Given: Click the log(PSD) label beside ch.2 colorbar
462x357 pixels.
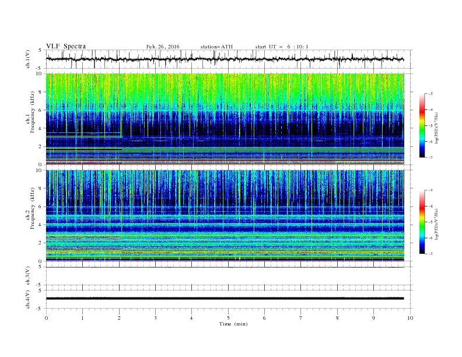Looking at the screenshot, I should pos(436,224).
